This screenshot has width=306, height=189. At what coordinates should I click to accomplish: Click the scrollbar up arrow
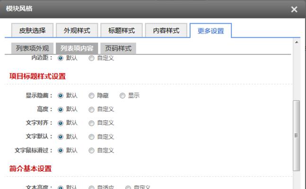[x=297, y=42]
